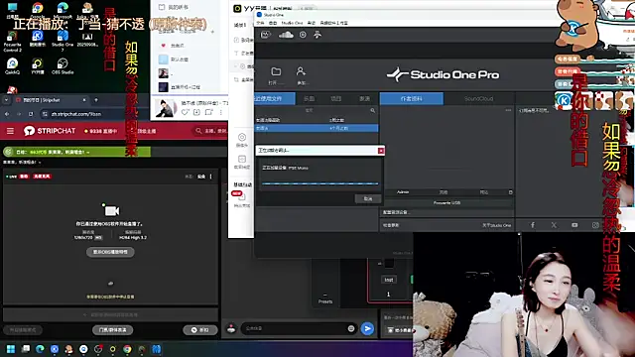Click the loading progress bar in dialog

coord(319,183)
